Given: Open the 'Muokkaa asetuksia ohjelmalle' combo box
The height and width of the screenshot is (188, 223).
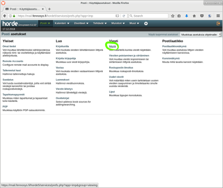Looking at the screenshot, I should 200,34.
